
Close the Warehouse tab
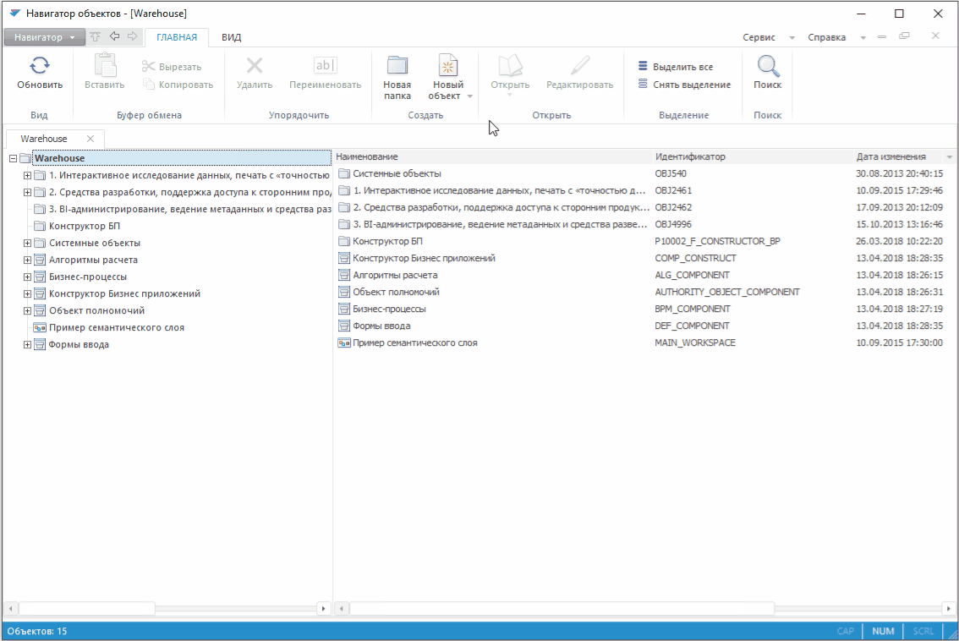coord(90,139)
